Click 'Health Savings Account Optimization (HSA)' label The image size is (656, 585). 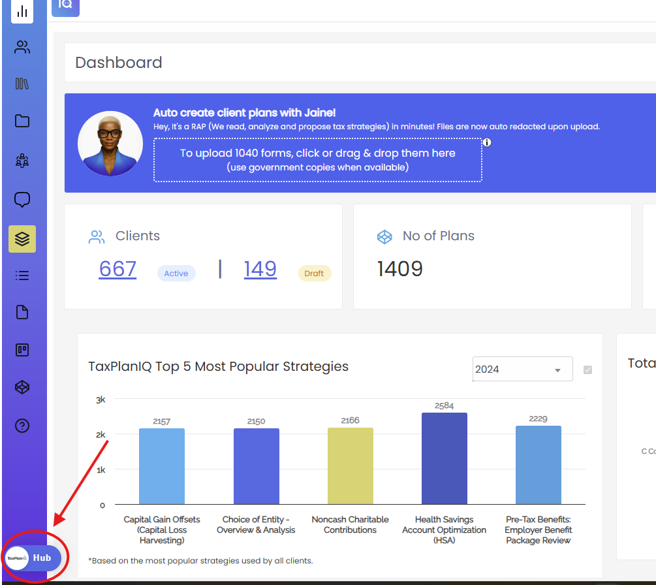(x=445, y=530)
